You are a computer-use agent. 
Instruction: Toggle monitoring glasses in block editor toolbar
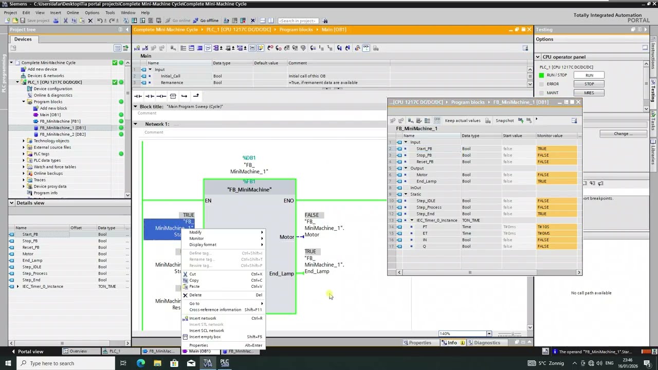click(x=366, y=48)
